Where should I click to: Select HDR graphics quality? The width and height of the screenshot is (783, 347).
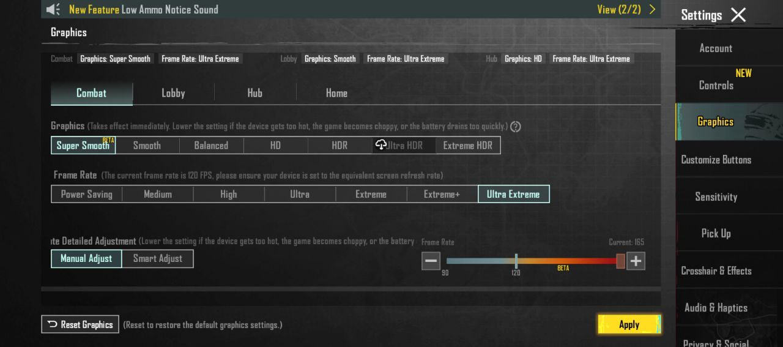click(x=340, y=145)
